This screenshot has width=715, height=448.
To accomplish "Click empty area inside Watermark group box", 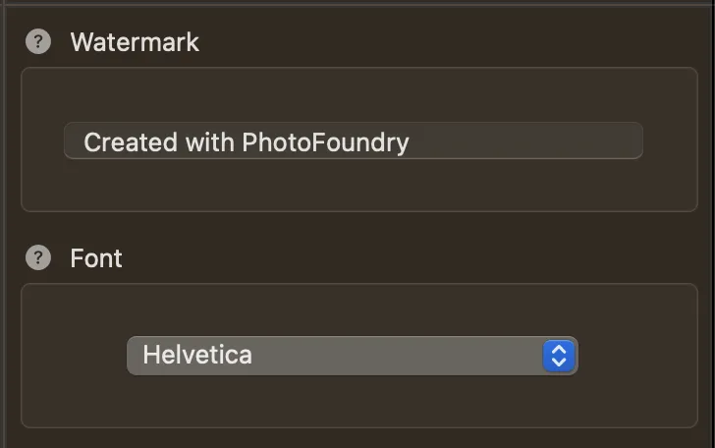I will 358,187.
